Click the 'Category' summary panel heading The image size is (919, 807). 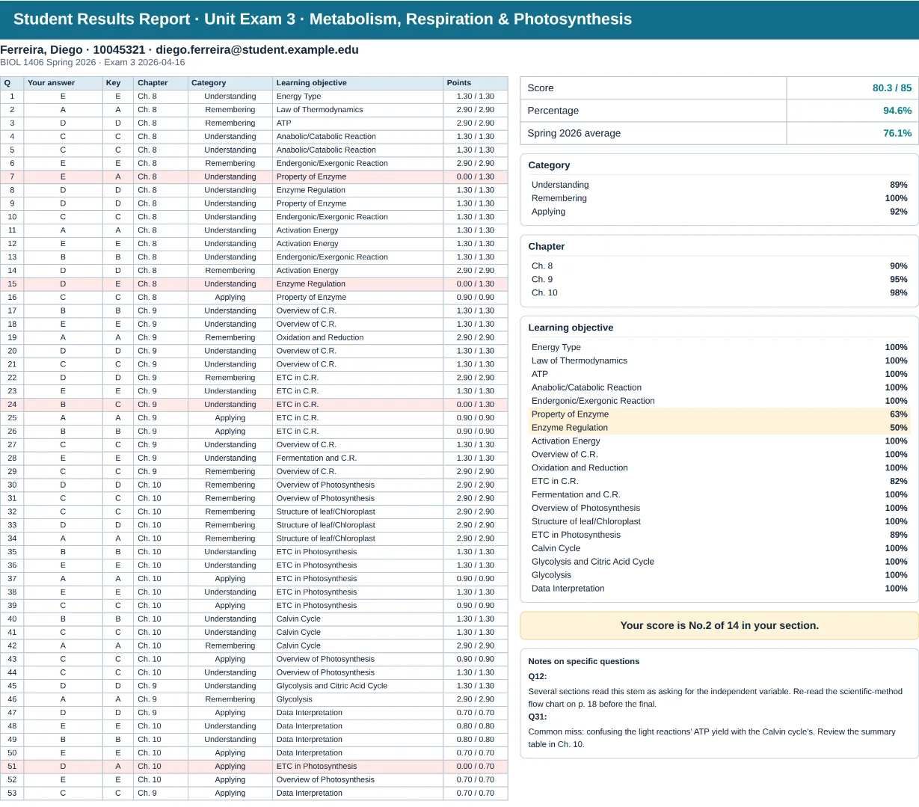(x=549, y=165)
